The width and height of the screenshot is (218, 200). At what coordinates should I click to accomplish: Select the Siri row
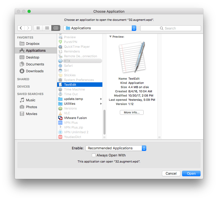(x=80, y=70)
